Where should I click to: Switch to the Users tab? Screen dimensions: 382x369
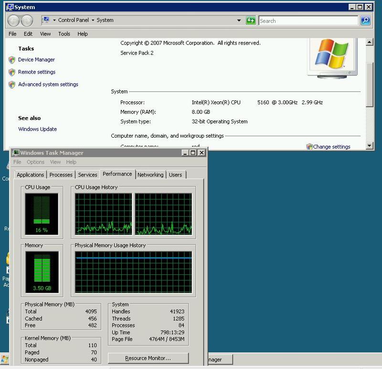[x=175, y=175]
